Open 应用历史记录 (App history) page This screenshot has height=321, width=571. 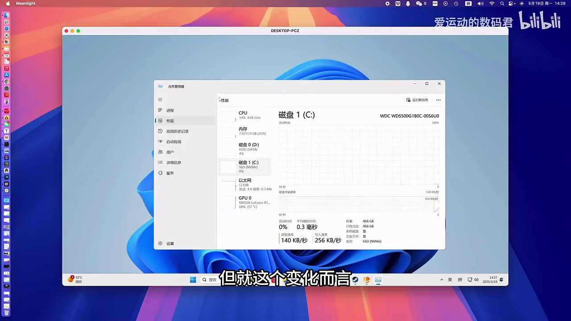coord(185,131)
